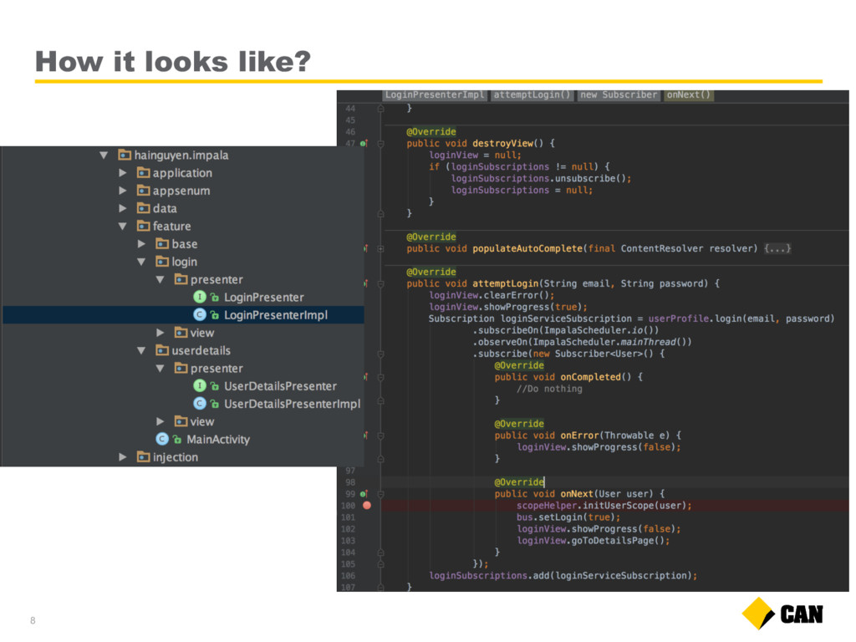This screenshot has width=856, height=642.
Task: Open UserDetailsPresenter file in tree
Action: [280, 386]
